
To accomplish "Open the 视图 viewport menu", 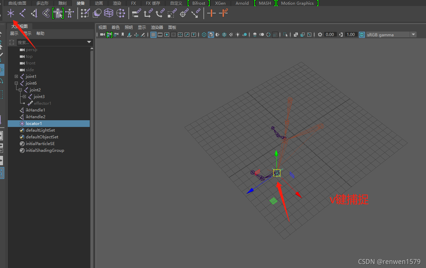I will coord(102,28).
